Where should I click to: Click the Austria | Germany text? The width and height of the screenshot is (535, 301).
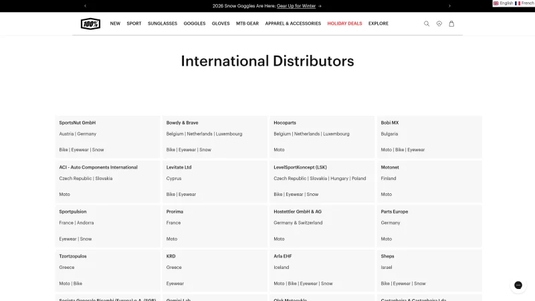pyautogui.click(x=78, y=134)
